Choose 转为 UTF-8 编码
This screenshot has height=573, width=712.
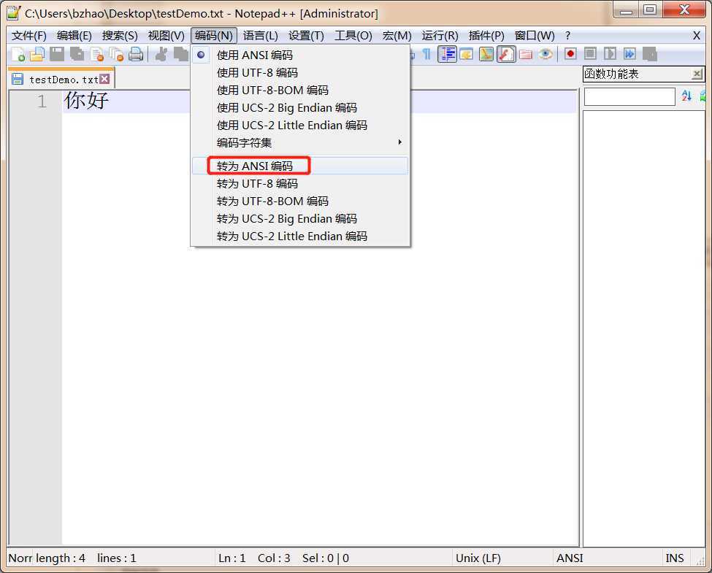(300, 183)
